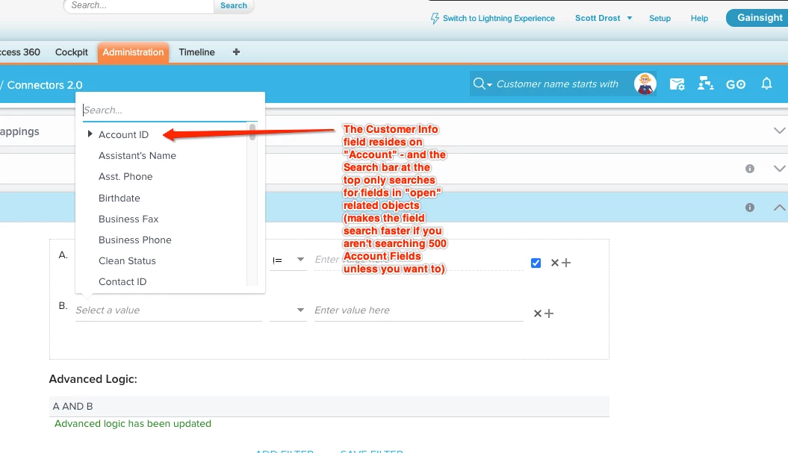This screenshot has height=453, width=788.
Task: Switch to the Cockpit tab
Action: 72,52
